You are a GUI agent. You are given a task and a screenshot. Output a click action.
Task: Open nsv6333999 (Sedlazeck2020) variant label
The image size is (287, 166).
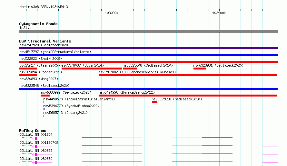tap(66, 92)
